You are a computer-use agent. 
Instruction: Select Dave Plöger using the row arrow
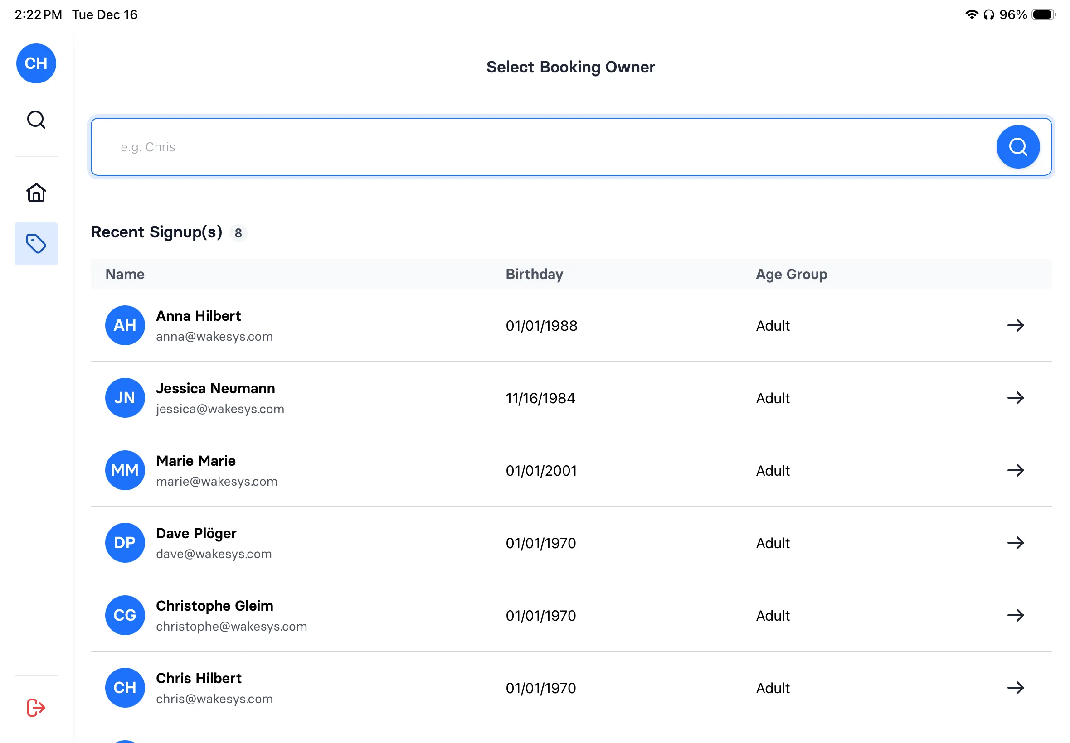point(1016,542)
